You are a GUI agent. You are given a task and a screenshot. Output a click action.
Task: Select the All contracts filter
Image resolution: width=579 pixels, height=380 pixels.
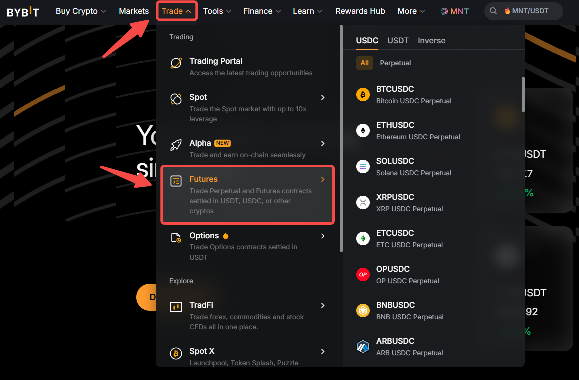(x=365, y=63)
